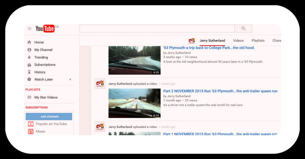Open the Music channel link
The image size is (305, 159).
40,131
